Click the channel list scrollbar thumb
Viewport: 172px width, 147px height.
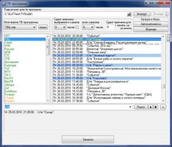pos(48,47)
